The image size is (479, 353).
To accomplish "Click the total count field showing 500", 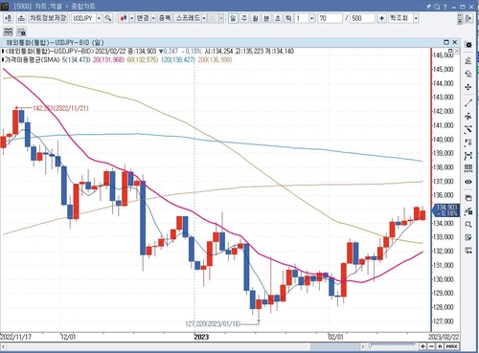I will (362, 18).
